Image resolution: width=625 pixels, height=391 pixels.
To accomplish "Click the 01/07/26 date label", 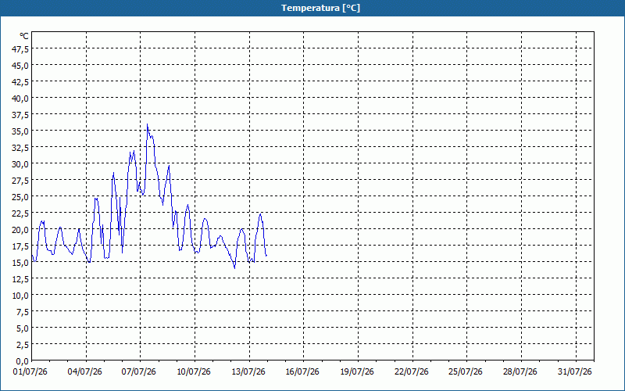I will [x=30, y=372].
